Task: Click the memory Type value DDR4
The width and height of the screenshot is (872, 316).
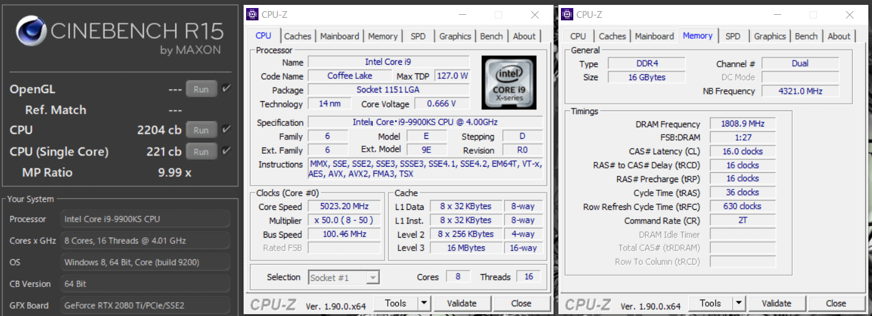Action: [x=646, y=64]
